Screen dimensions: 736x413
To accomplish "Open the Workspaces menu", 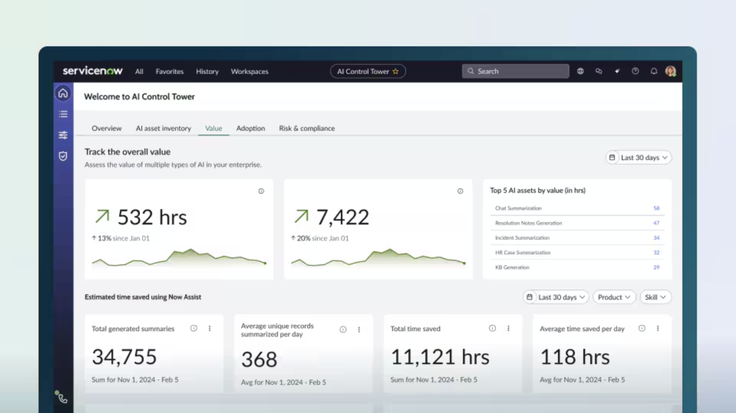I will click(250, 71).
